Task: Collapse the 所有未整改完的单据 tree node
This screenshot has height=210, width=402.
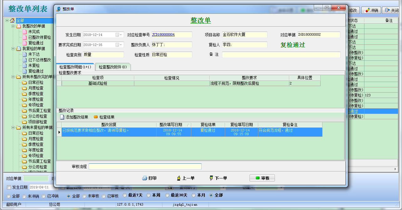Action: (13, 77)
